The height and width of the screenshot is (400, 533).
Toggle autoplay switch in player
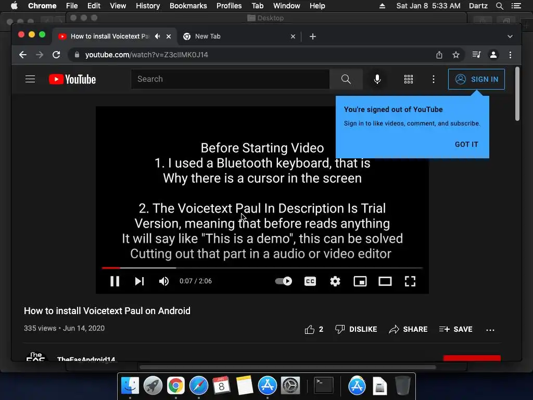point(284,281)
